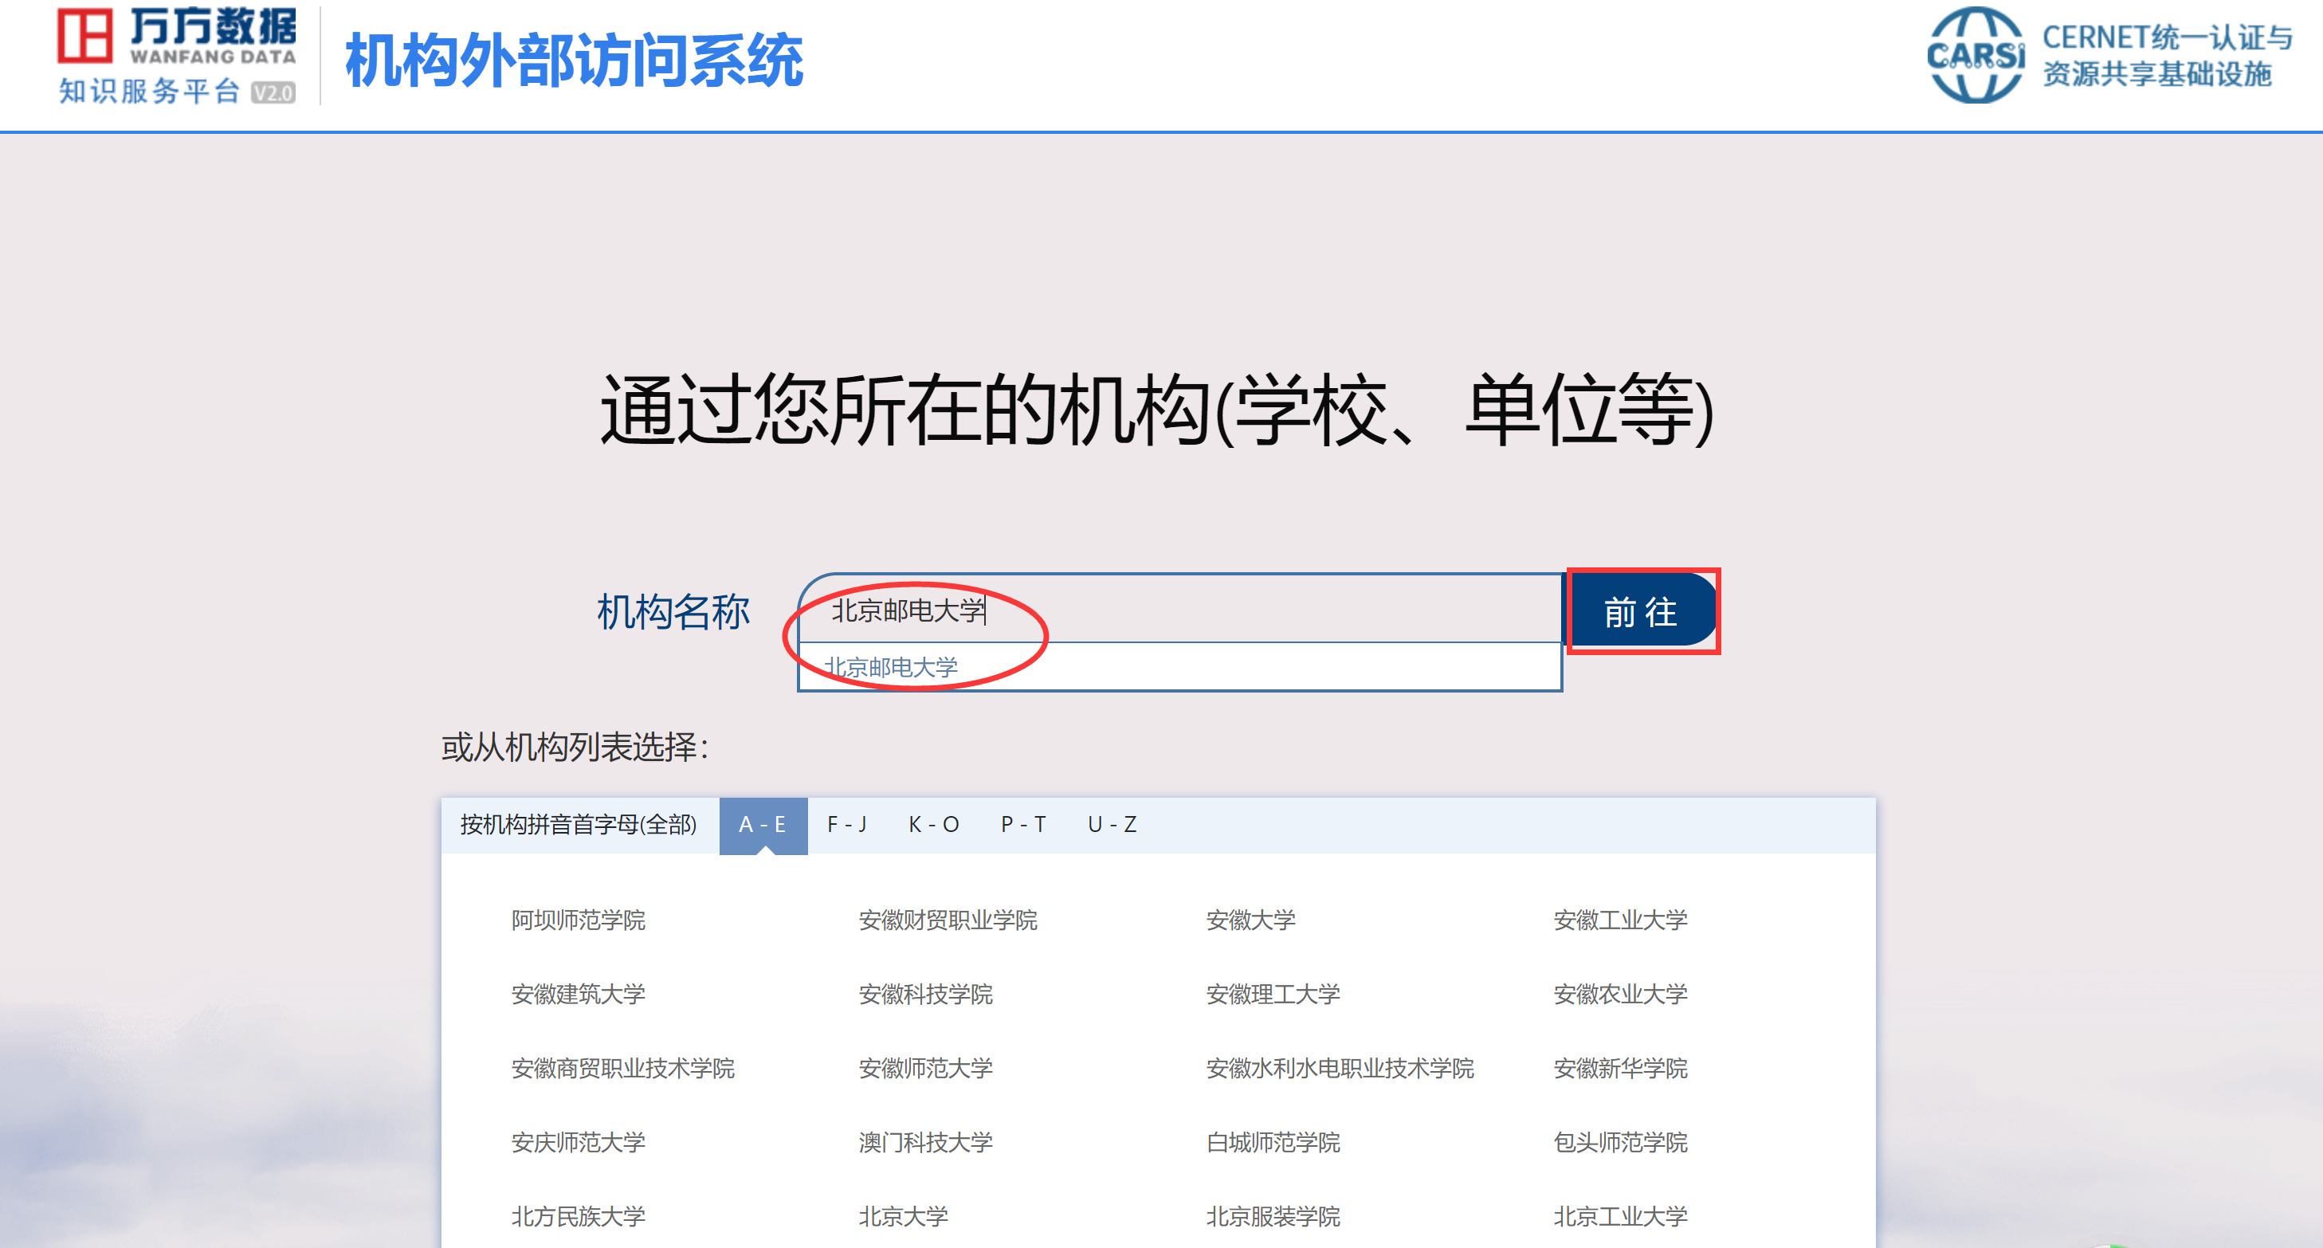Switch to the U - Z tab
This screenshot has height=1248, width=2323.
pos(1111,824)
